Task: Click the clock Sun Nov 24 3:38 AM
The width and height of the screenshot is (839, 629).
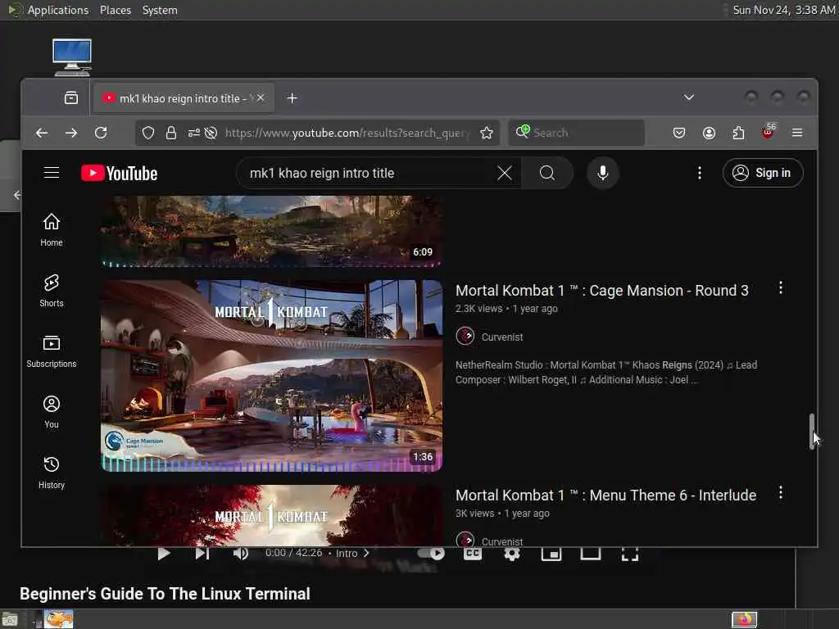Action: click(783, 10)
